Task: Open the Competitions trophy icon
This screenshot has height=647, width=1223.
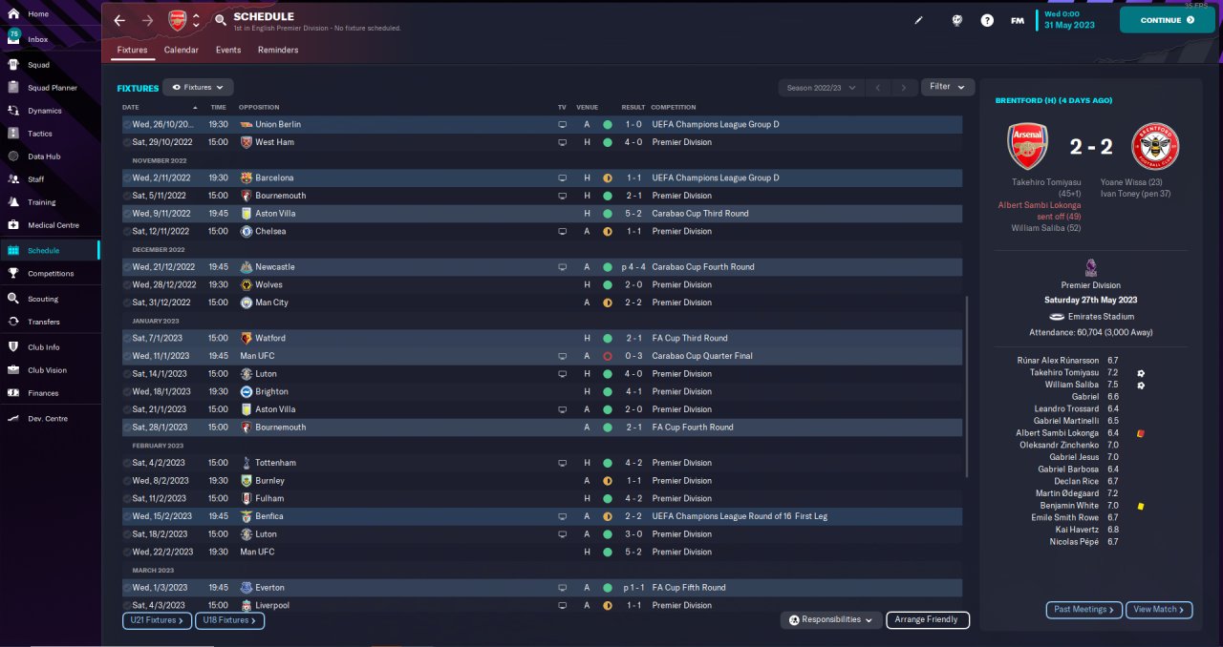Action: point(13,273)
